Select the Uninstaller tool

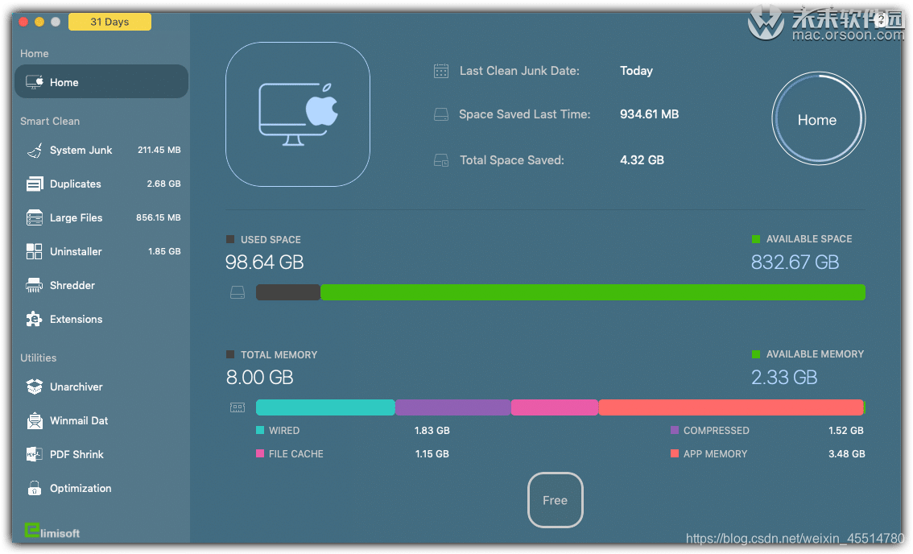coord(76,251)
